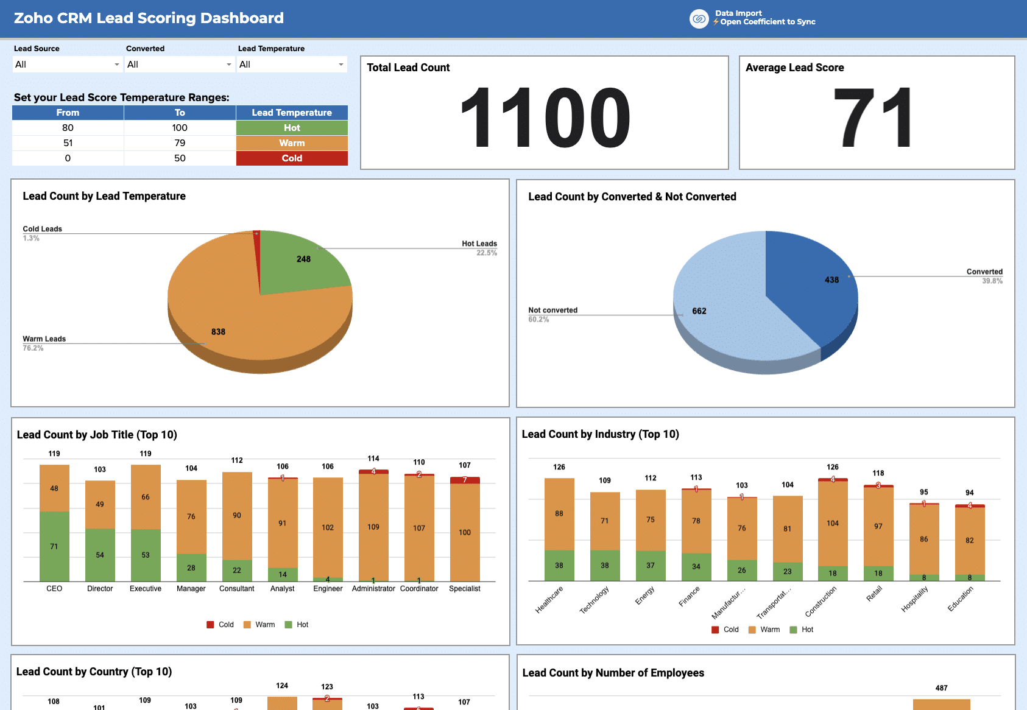Click the CEO bar's green Hot segment 71
Screen dimensions: 1027x710
coord(54,546)
